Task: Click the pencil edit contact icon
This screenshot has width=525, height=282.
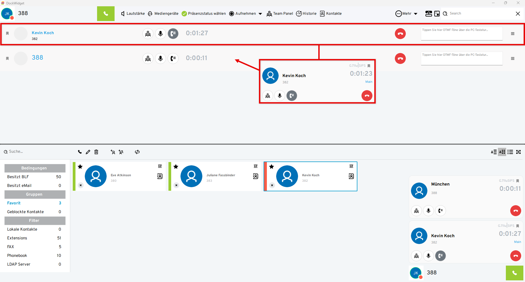Action: pos(88,152)
